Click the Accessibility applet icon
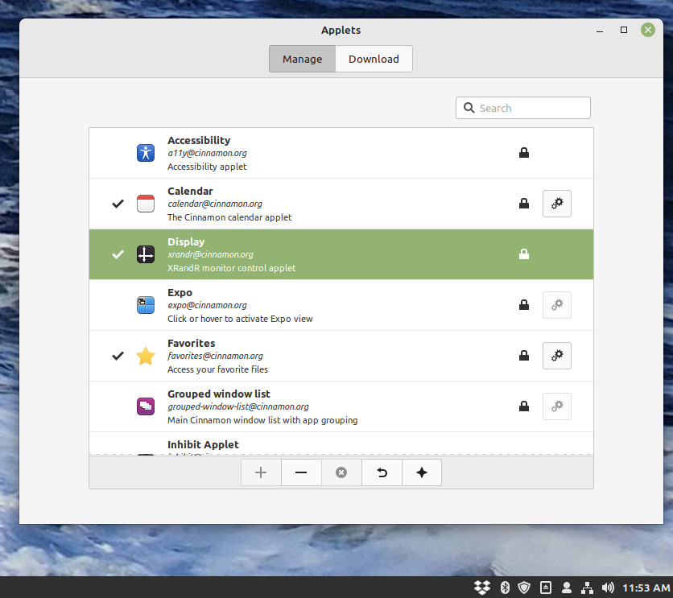This screenshot has height=598, width=673. tap(145, 152)
